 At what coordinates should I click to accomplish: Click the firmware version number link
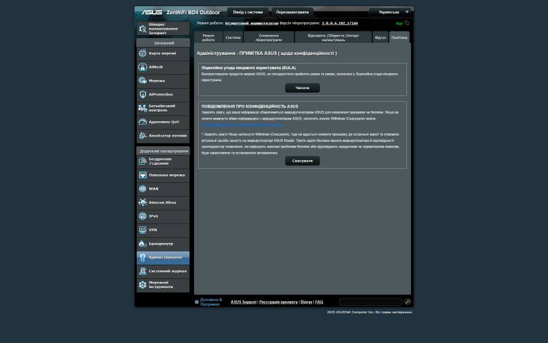point(340,23)
